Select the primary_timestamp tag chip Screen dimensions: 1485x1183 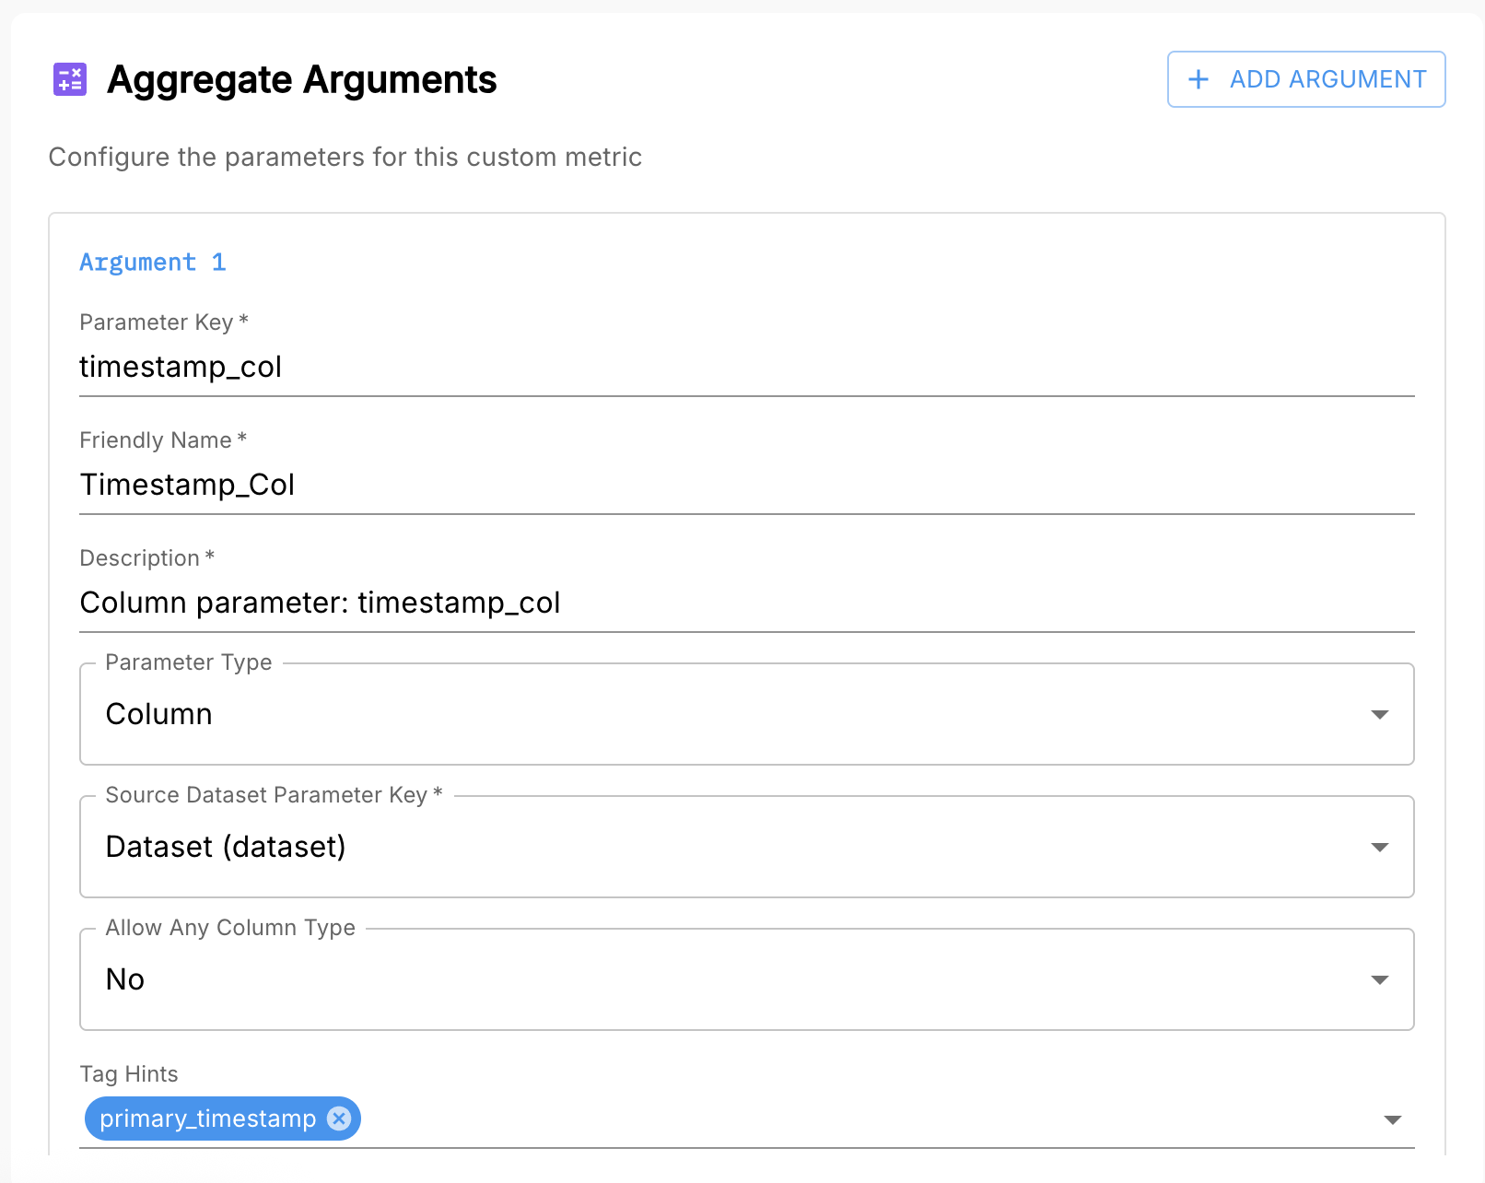207,1119
